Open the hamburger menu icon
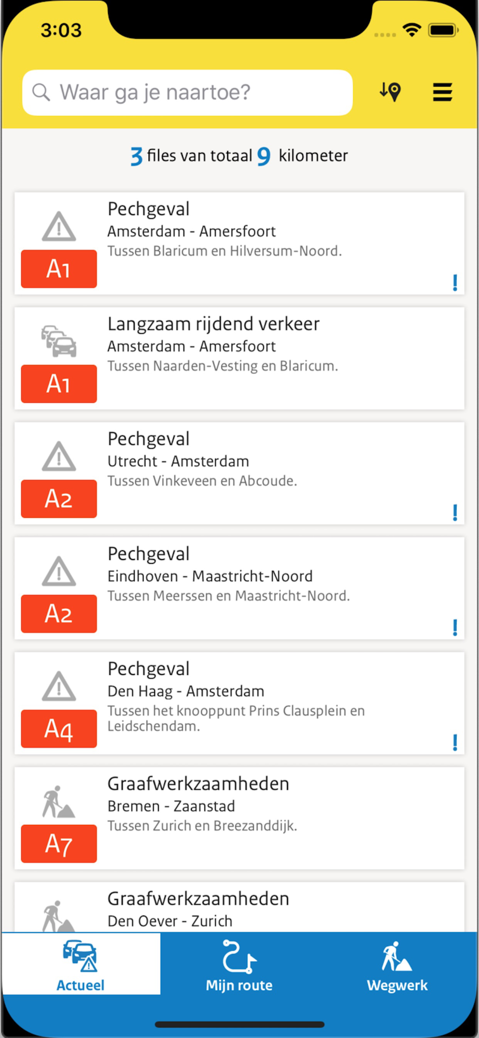The height and width of the screenshot is (1038, 479). click(442, 92)
